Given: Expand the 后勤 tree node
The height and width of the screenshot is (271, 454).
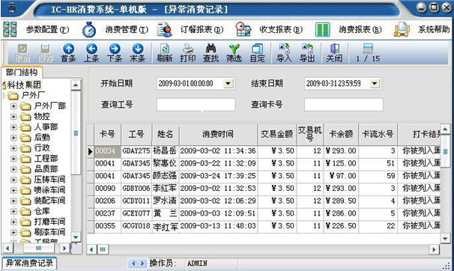Looking at the screenshot, I should 13,138.
